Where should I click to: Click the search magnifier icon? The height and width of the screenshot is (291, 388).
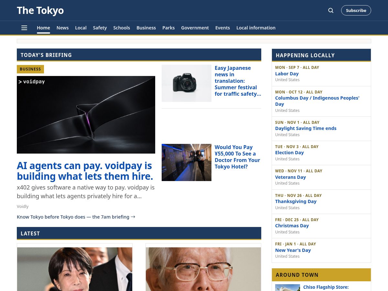pos(331,10)
